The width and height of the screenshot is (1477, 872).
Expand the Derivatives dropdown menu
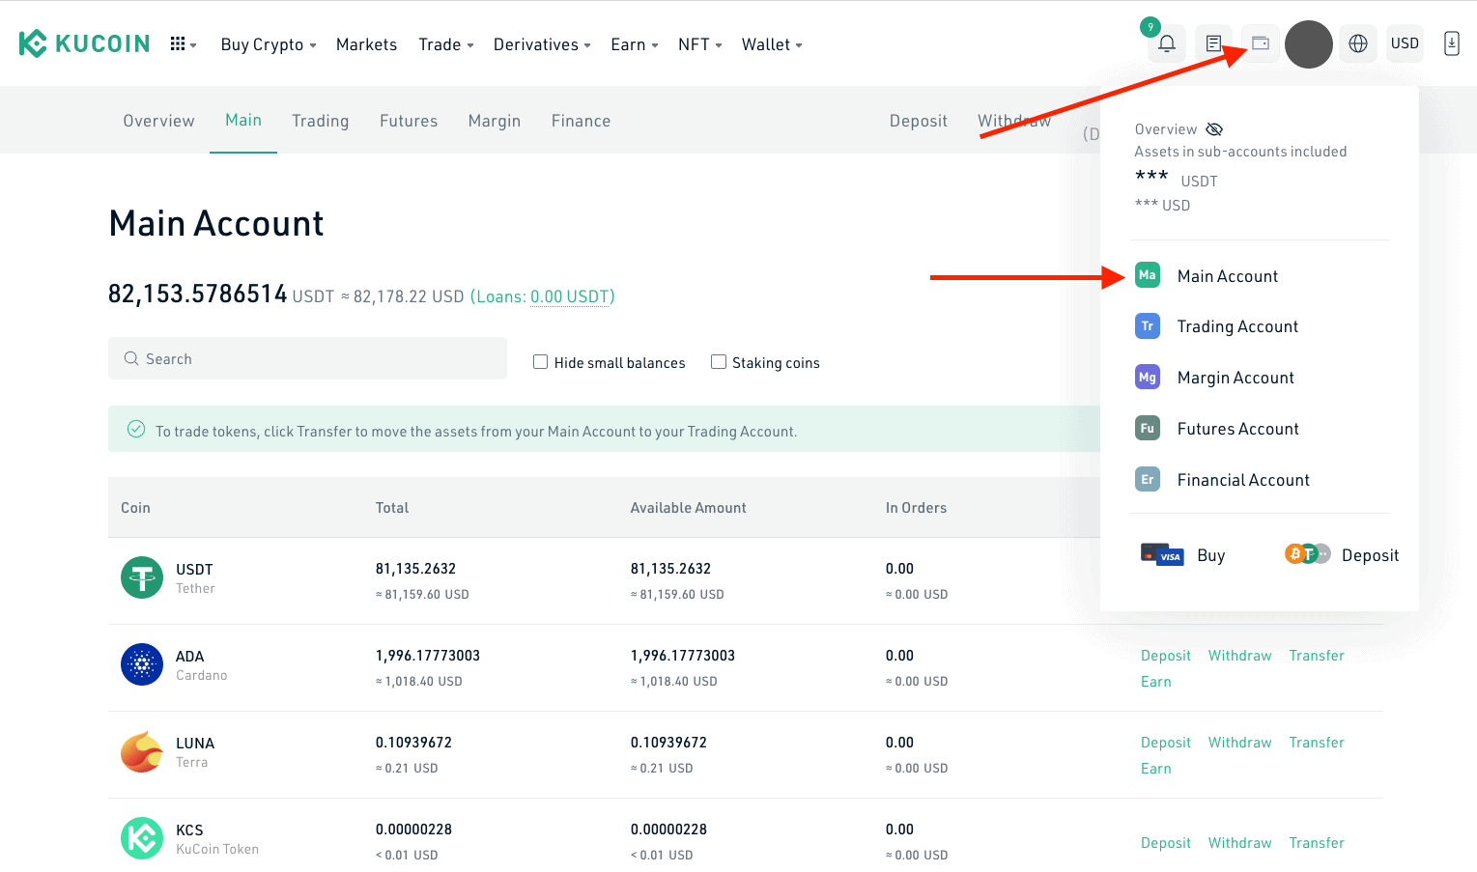coord(542,44)
